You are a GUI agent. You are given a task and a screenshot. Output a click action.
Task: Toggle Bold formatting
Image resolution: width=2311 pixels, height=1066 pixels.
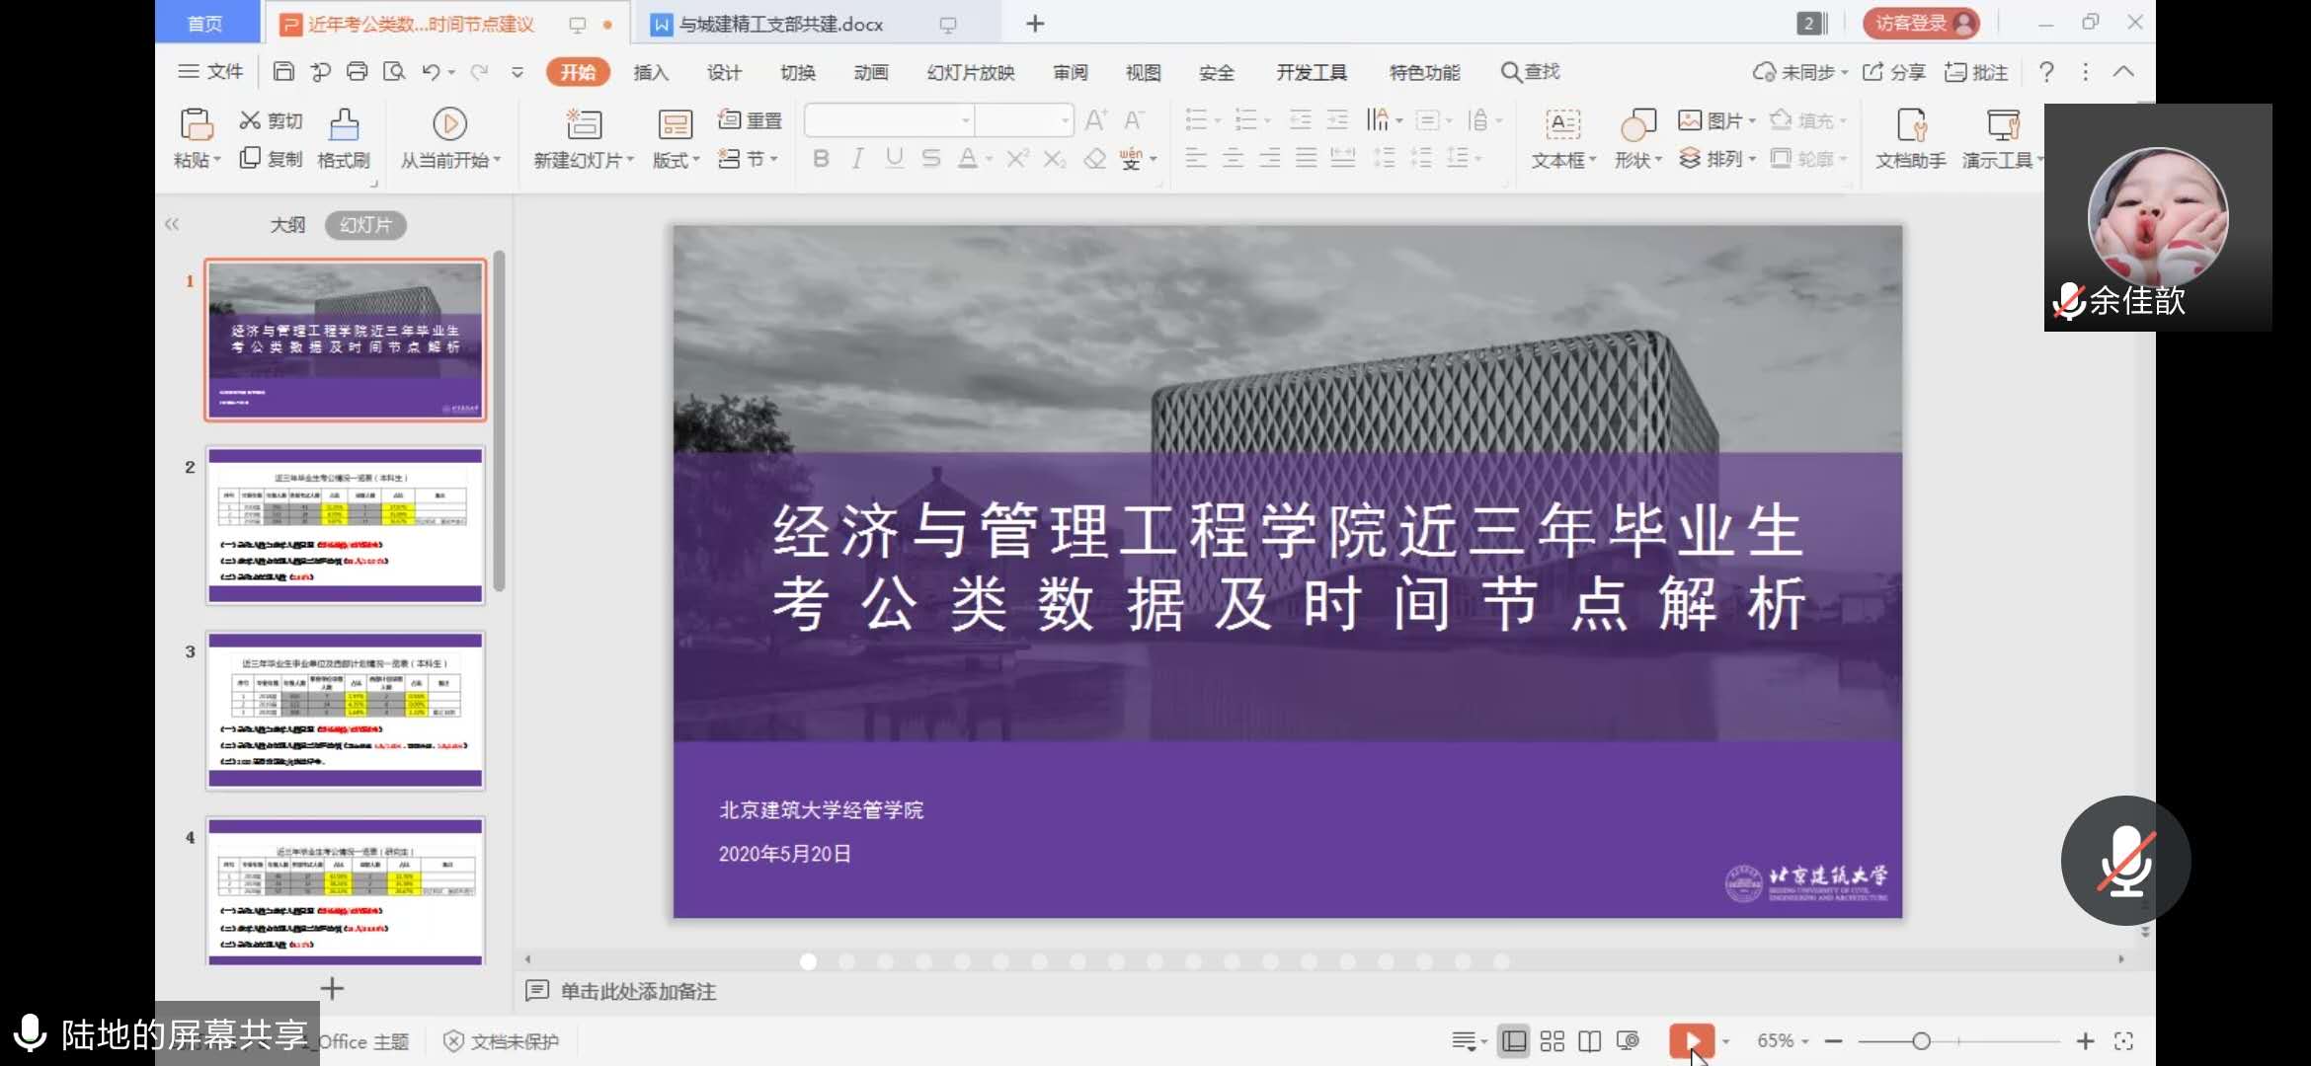click(821, 159)
